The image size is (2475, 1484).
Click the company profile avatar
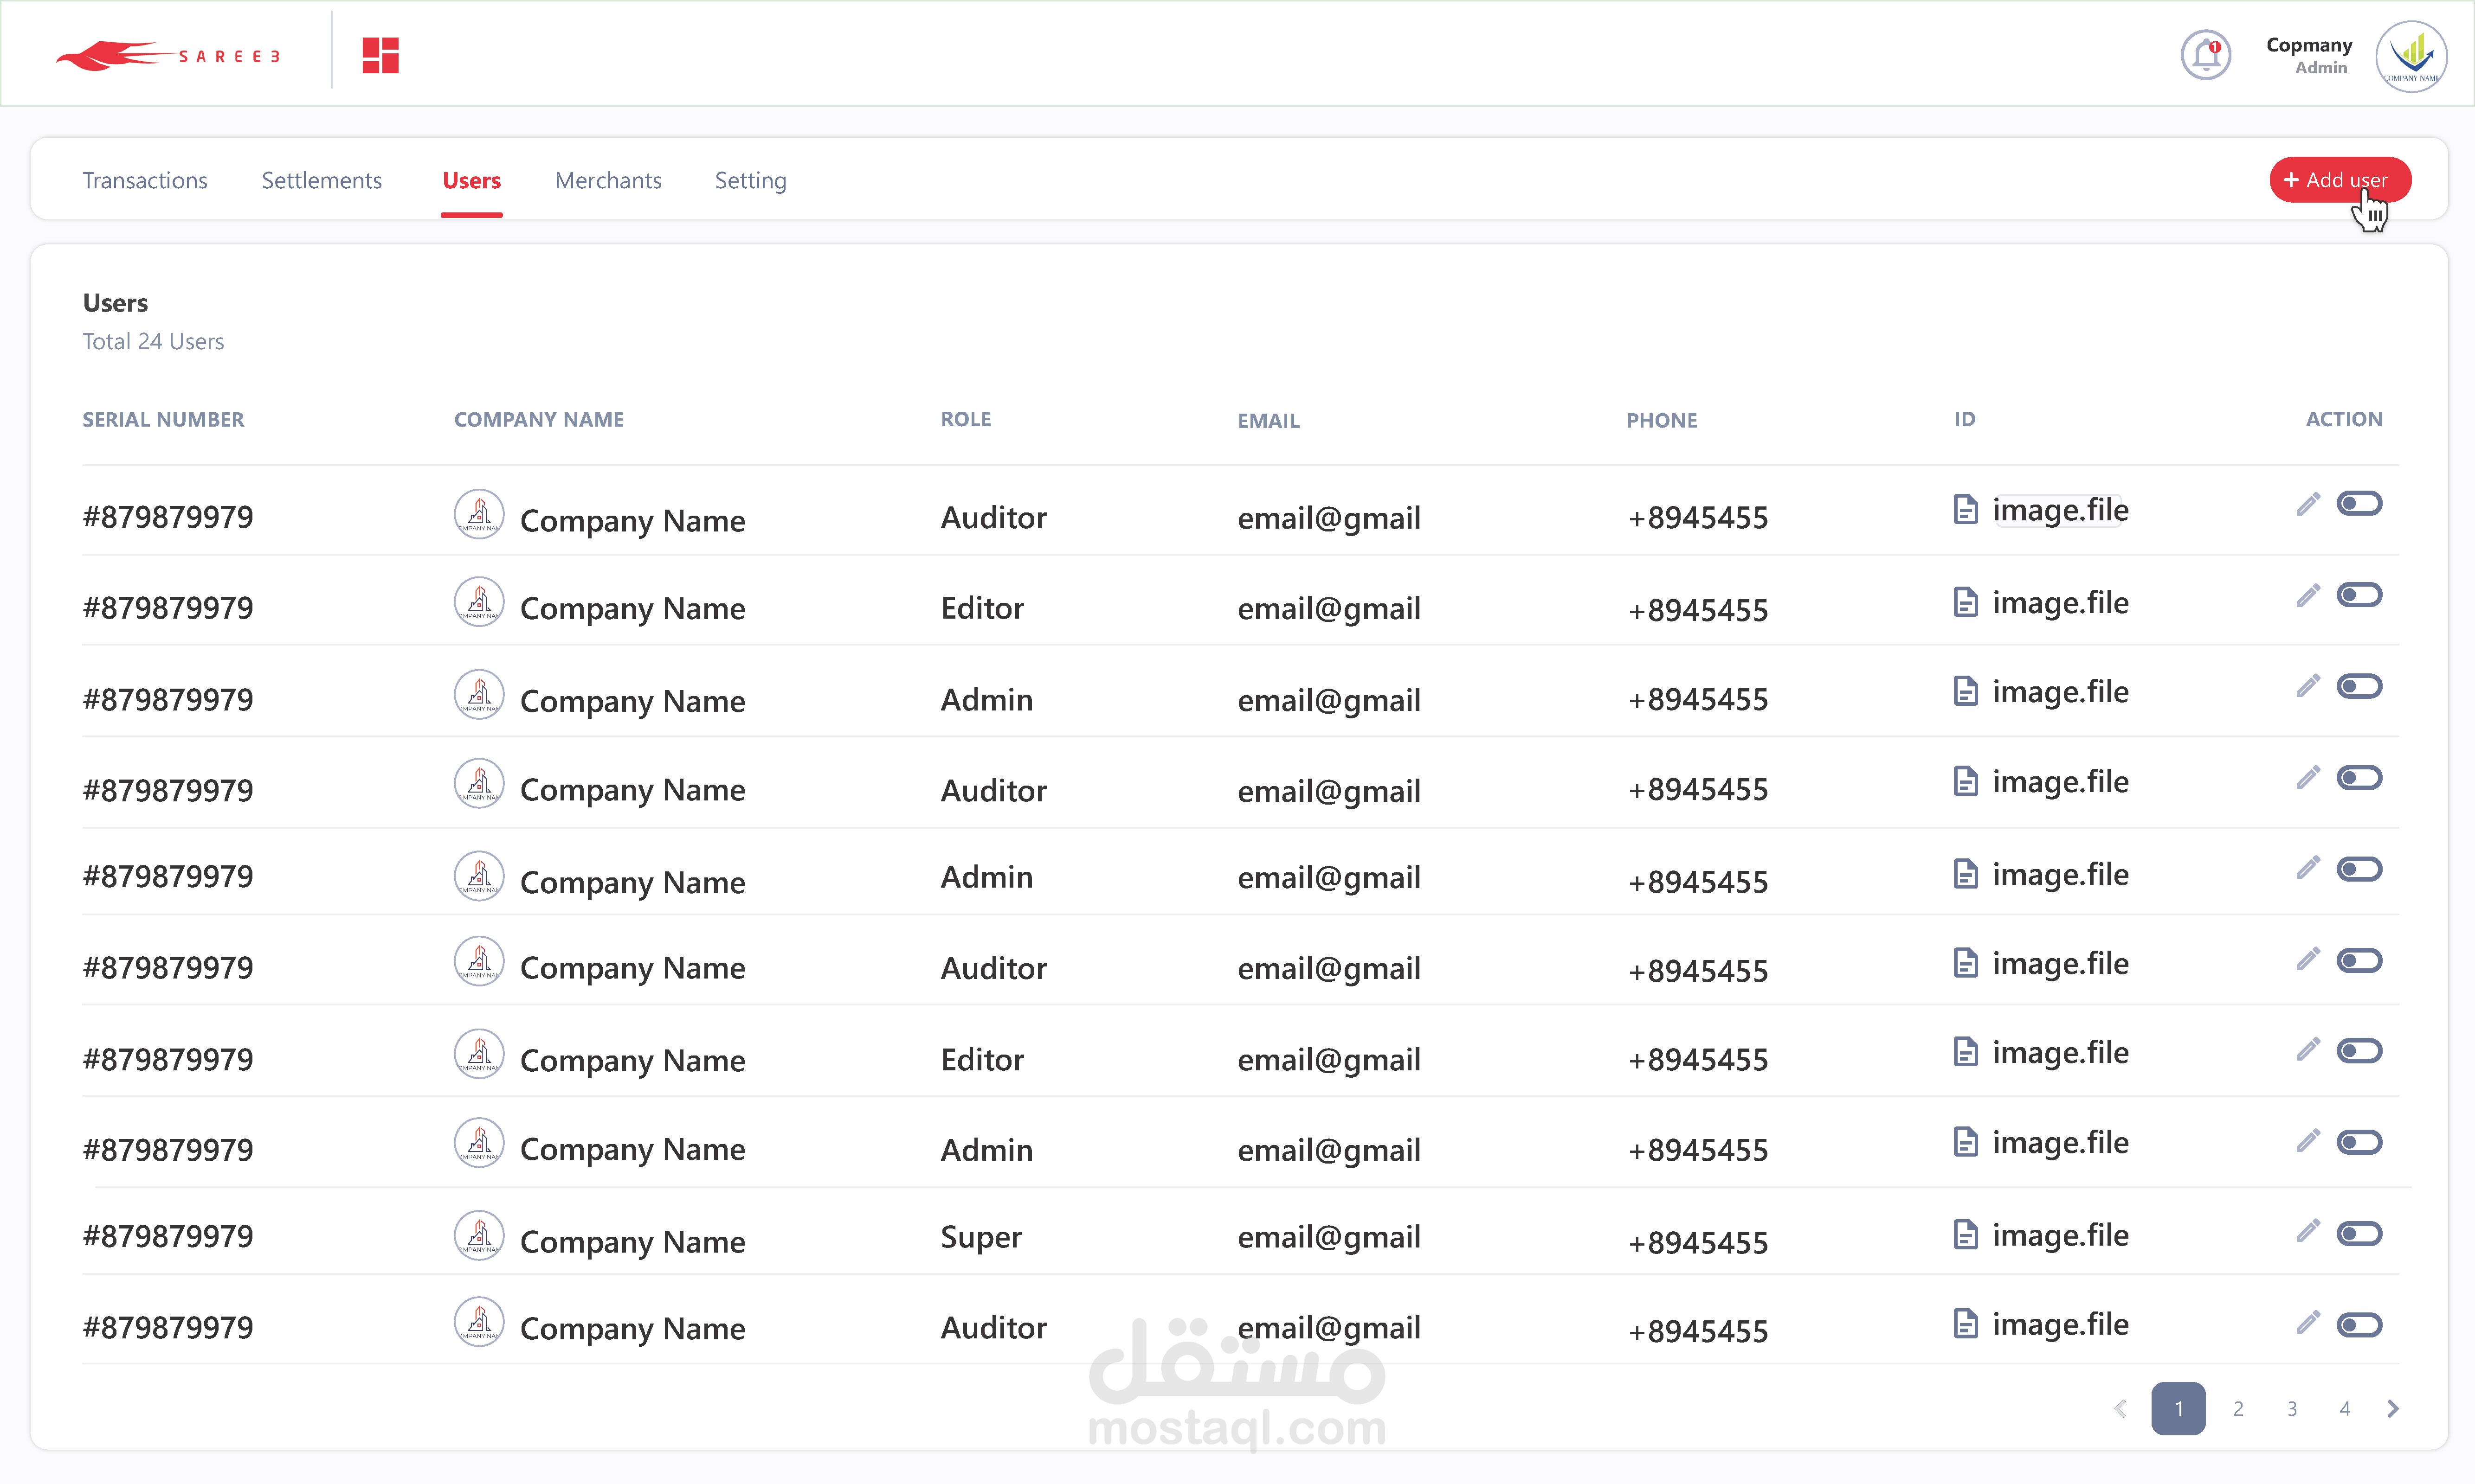tap(2411, 57)
